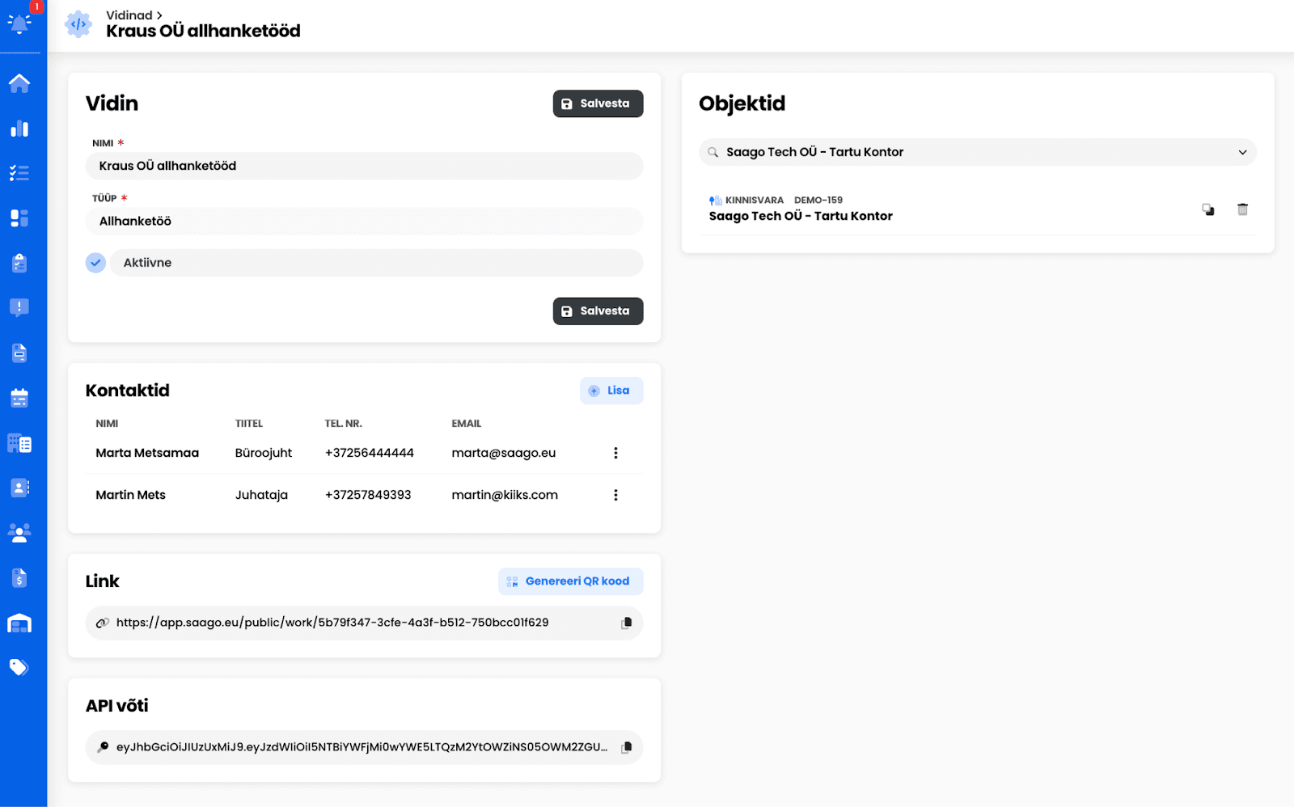Click the key icon in API võti field
This screenshot has height=807, width=1294.
click(x=103, y=747)
